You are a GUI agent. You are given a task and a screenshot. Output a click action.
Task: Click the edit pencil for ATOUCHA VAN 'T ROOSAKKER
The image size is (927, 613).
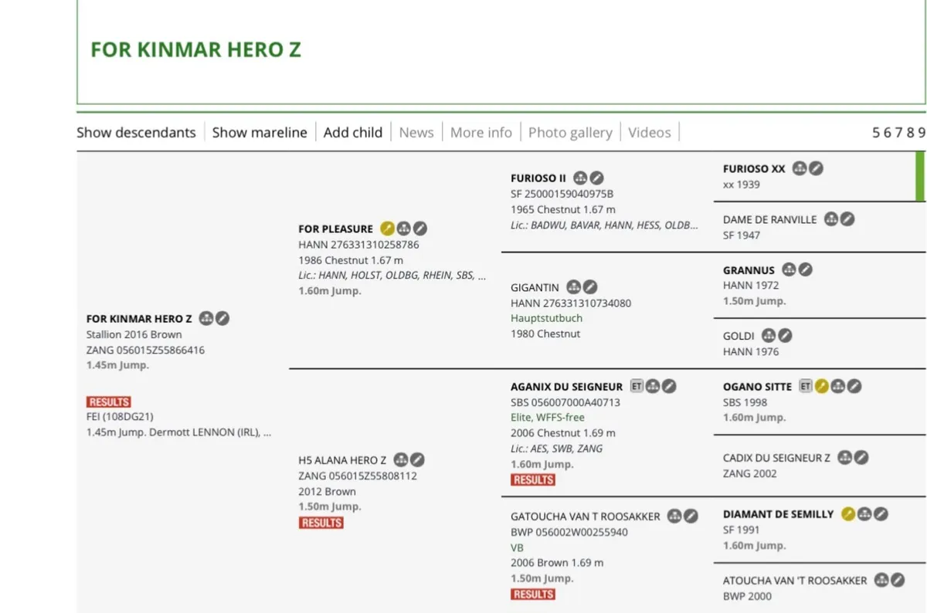pyautogui.click(x=898, y=580)
